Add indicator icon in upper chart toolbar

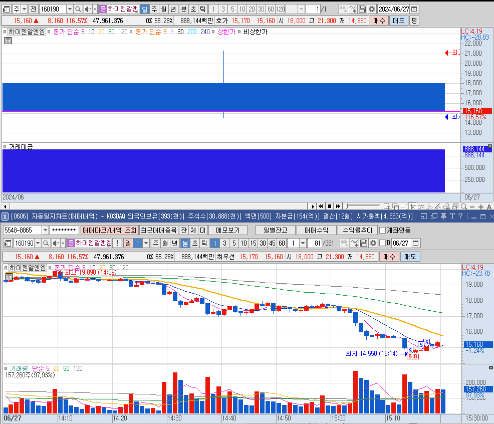click(353, 9)
